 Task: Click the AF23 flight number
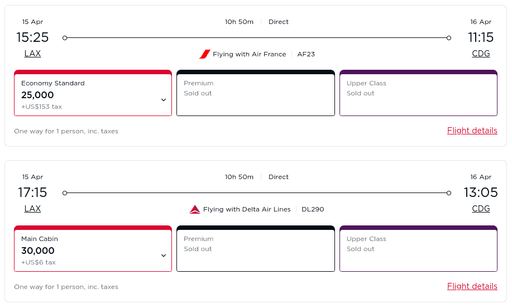[x=306, y=54]
